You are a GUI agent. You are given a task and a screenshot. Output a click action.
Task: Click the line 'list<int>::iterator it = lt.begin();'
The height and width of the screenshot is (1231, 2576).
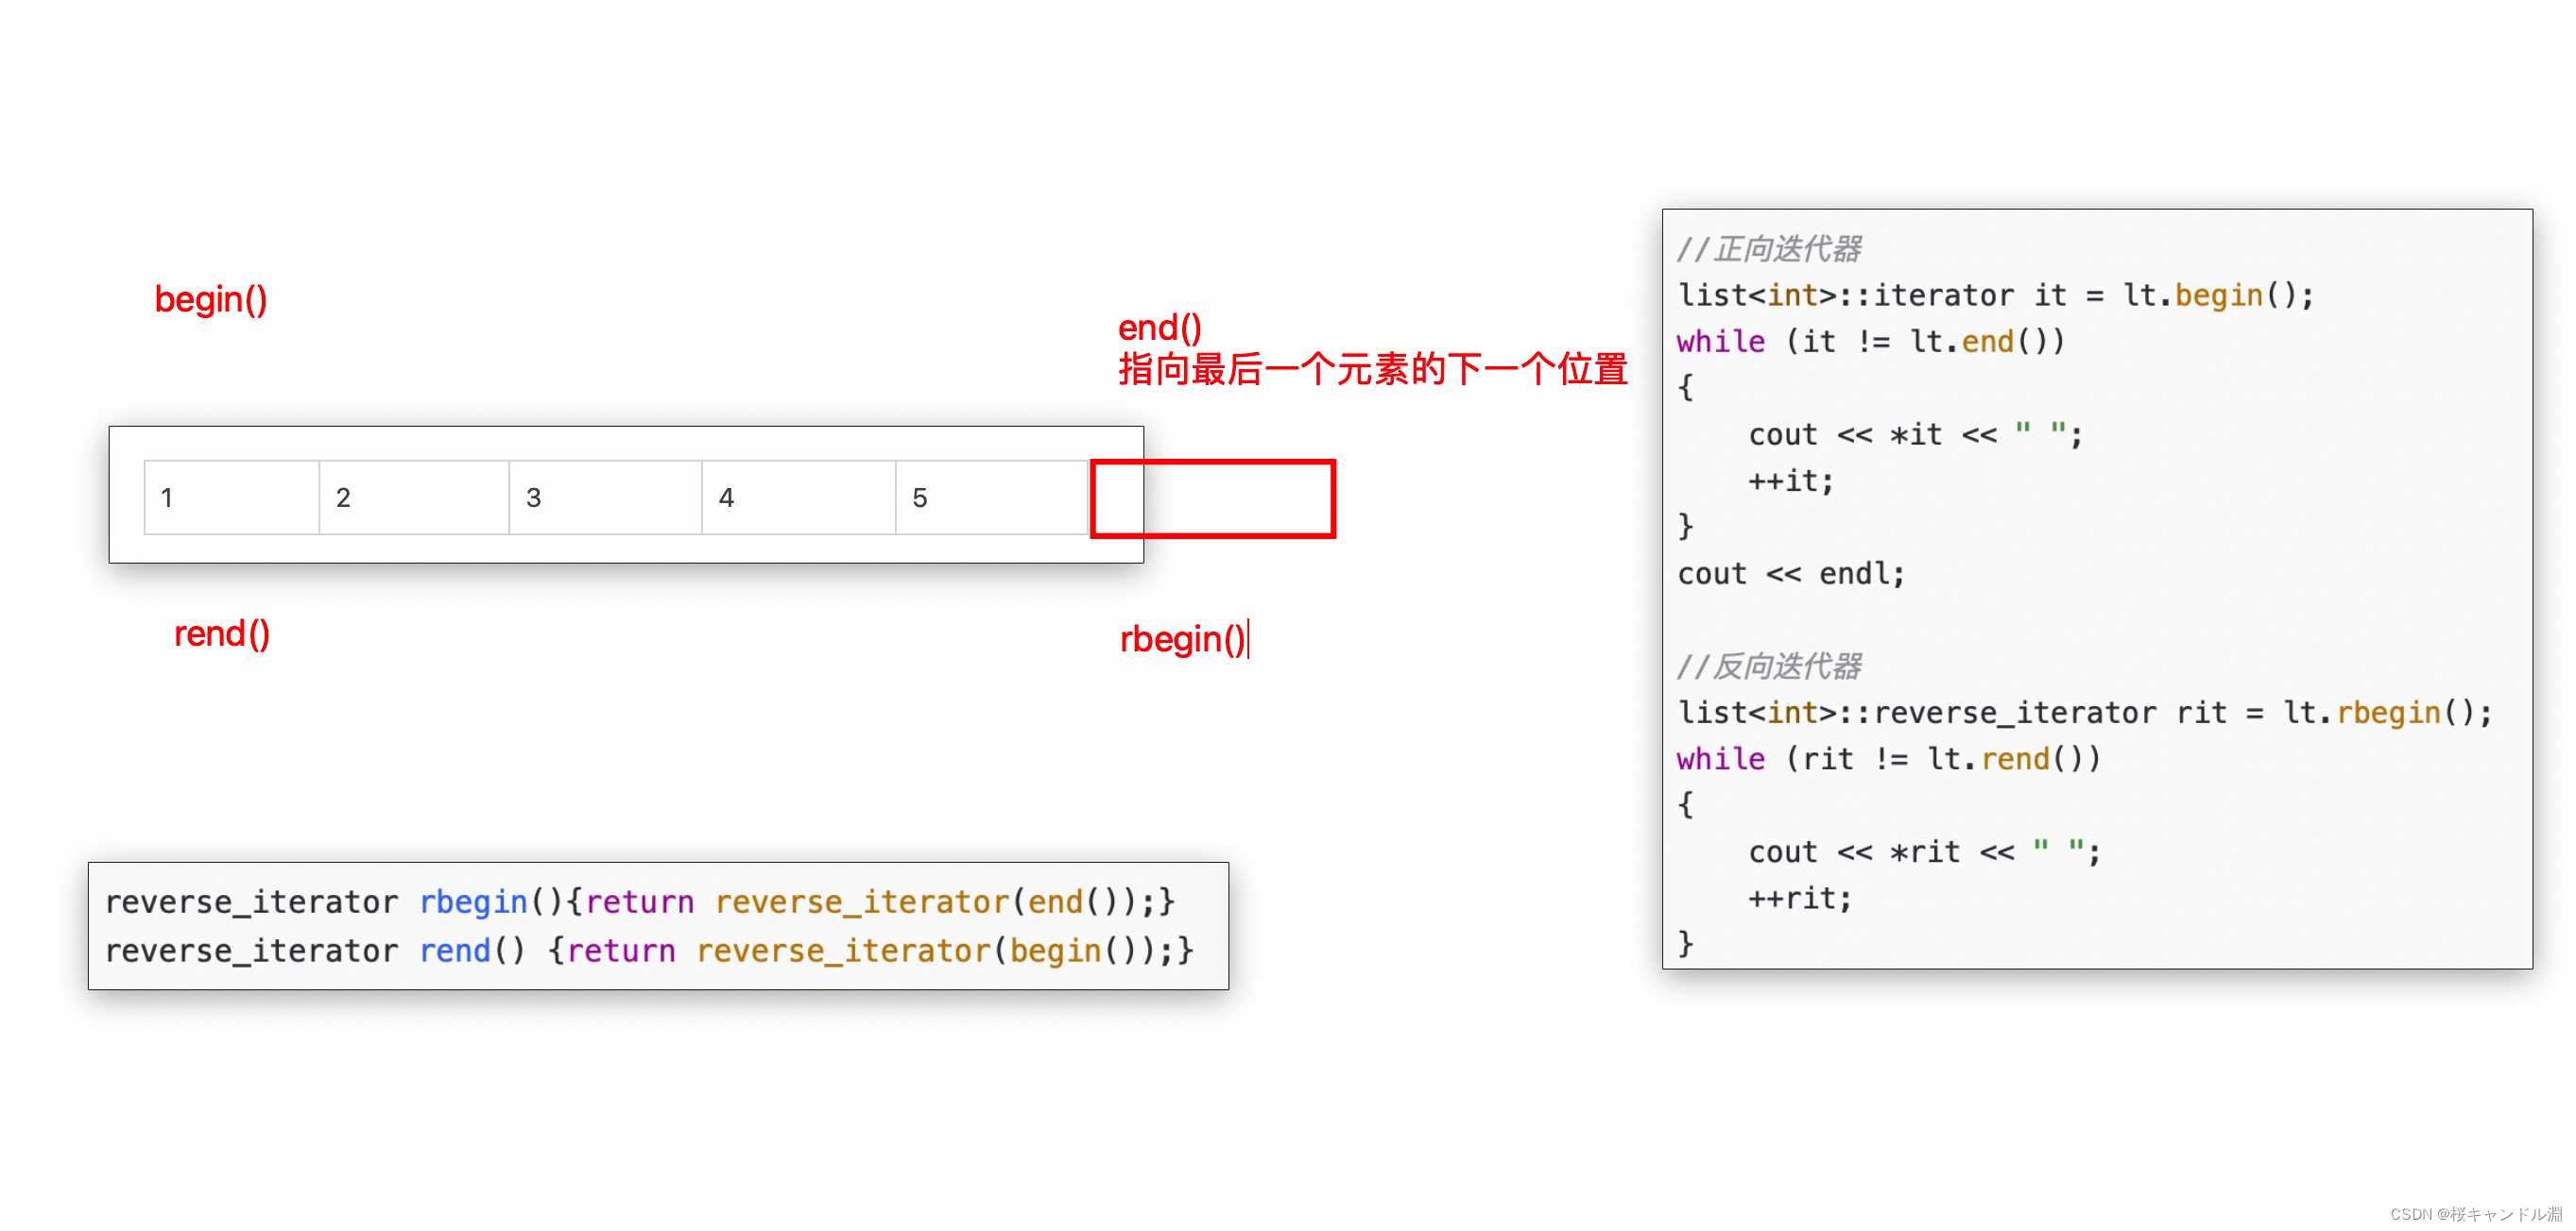click(x=1996, y=295)
